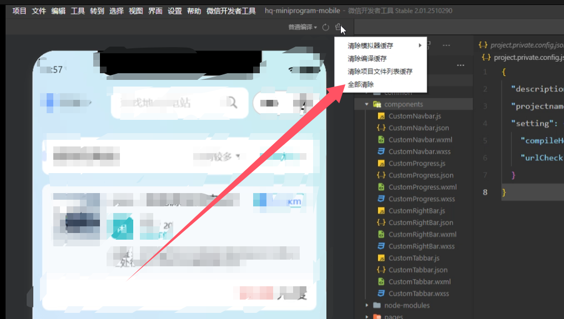Click the "setting" key in editor
The width and height of the screenshot is (564, 319).
point(532,123)
